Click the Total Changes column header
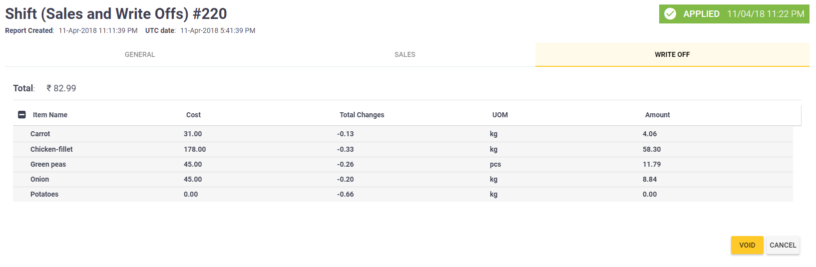Screen dimensions: 816x267 click(x=362, y=115)
